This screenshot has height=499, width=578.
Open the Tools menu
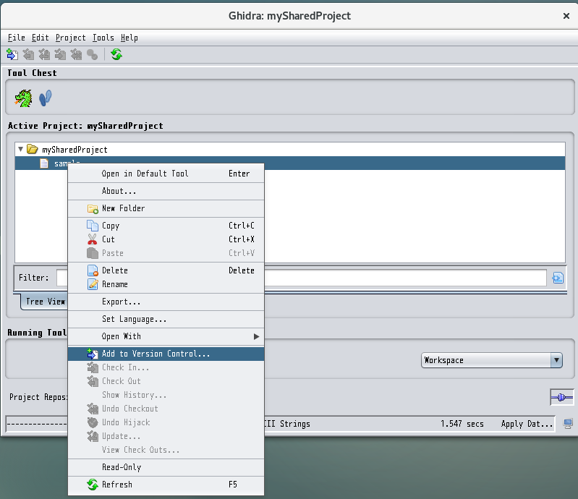103,38
